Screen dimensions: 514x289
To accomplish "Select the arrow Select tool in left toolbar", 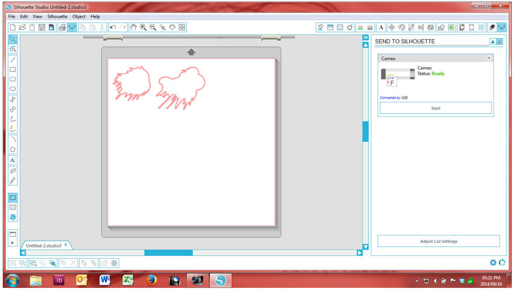I will [13, 40].
